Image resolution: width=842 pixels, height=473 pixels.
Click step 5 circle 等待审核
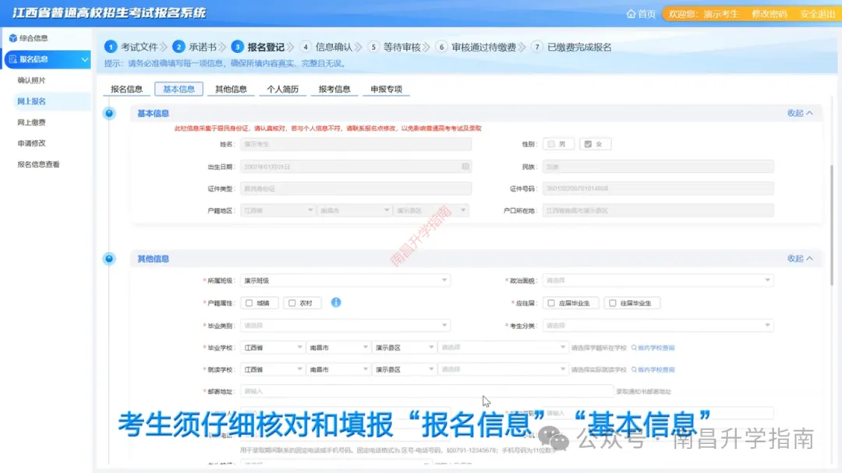tap(373, 48)
